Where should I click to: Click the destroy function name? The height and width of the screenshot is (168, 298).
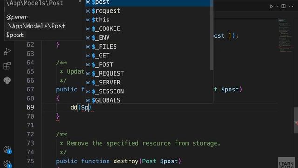pyautogui.click(x=126, y=161)
